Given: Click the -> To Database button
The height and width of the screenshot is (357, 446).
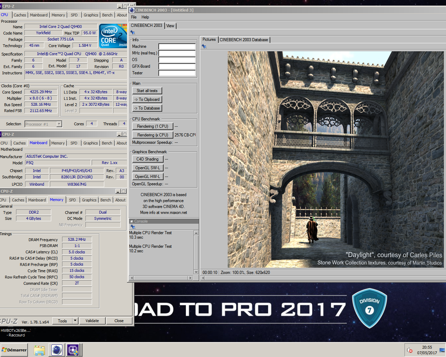Looking at the screenshot, I should (x=147, y=108).
